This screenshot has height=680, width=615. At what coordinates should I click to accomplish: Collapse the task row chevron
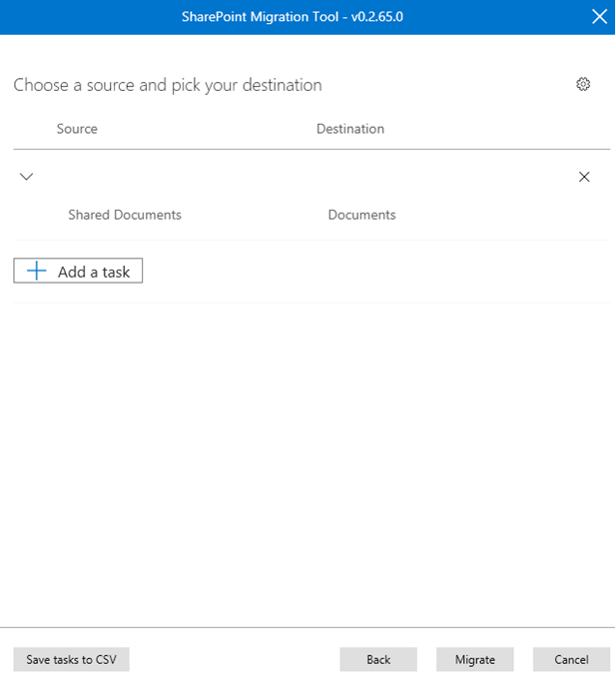(27, 177)
